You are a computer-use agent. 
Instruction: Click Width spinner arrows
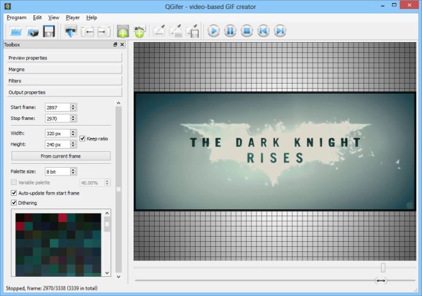pyautogui.click(x=73, y=133)
